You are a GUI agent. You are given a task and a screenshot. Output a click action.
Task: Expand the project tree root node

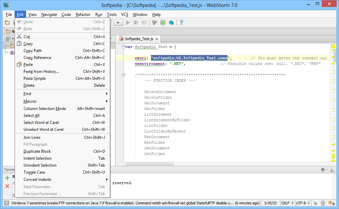point(5,46)
